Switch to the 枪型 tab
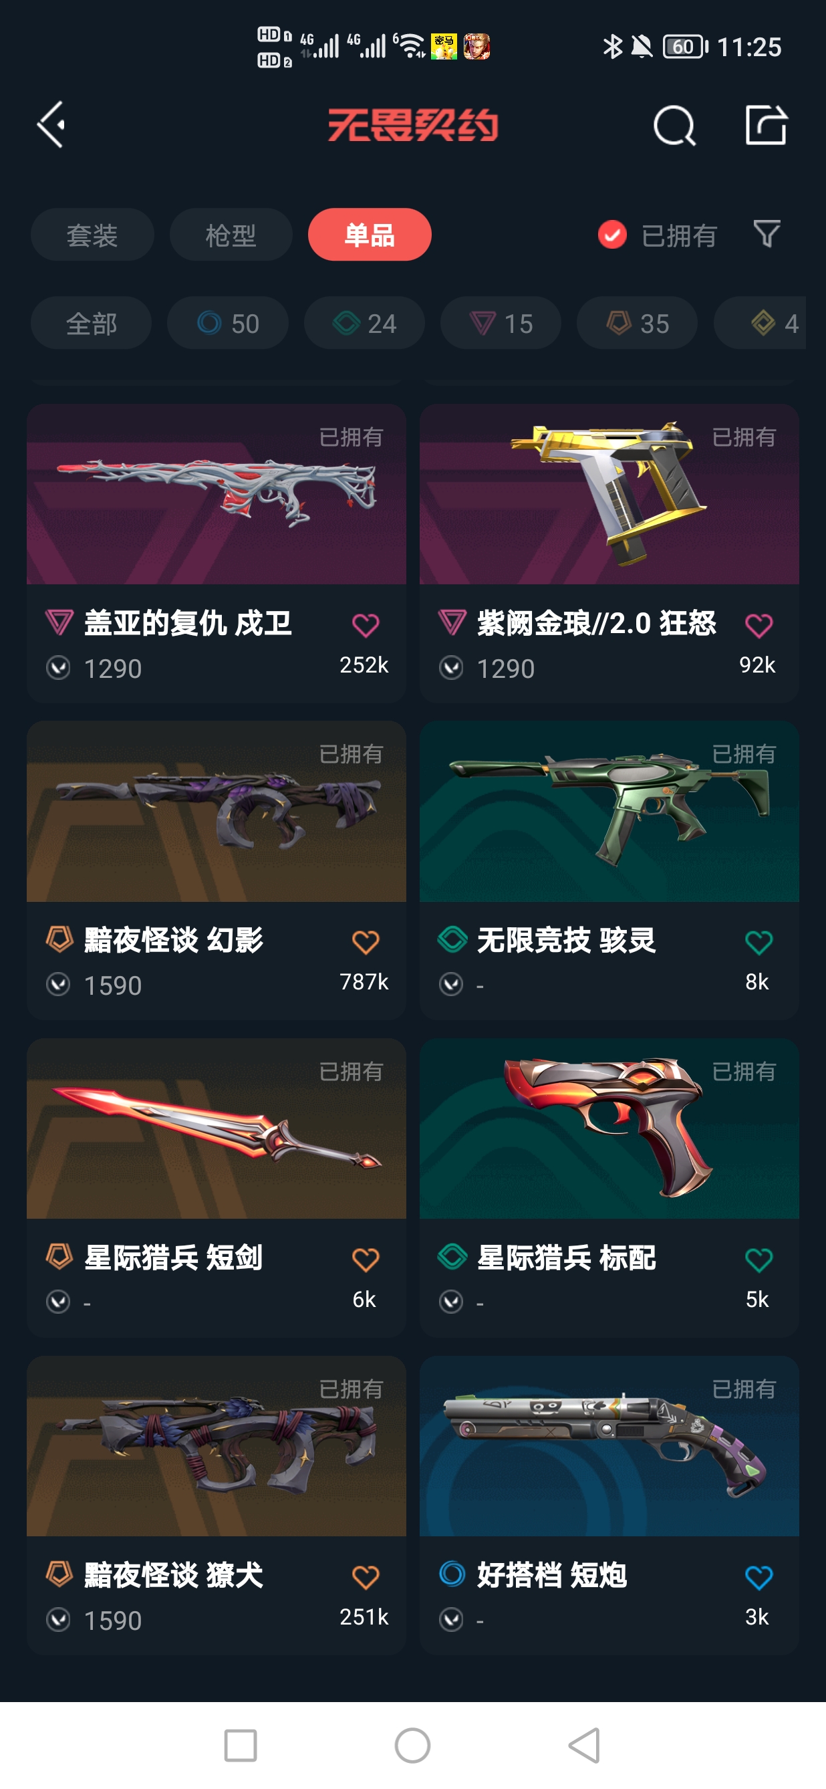 pos(231,235)
